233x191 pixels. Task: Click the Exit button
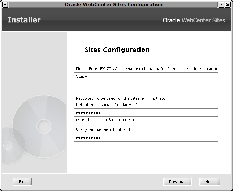pyautogui.click(x=22, y=182)
